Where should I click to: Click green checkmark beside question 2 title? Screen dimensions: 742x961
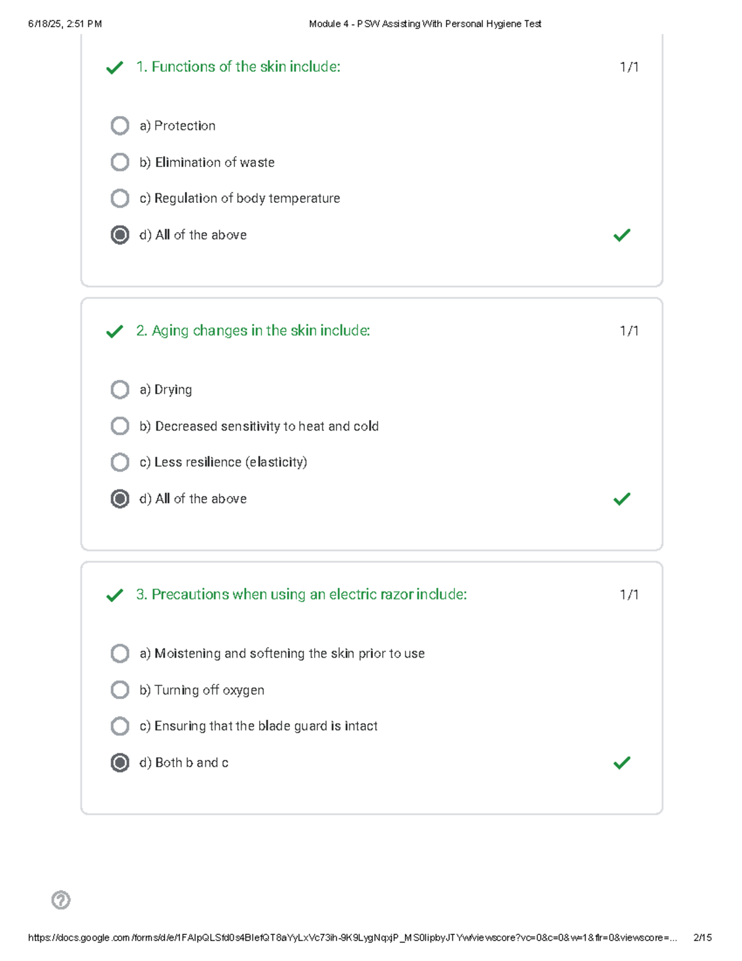(x=114, y=332)
